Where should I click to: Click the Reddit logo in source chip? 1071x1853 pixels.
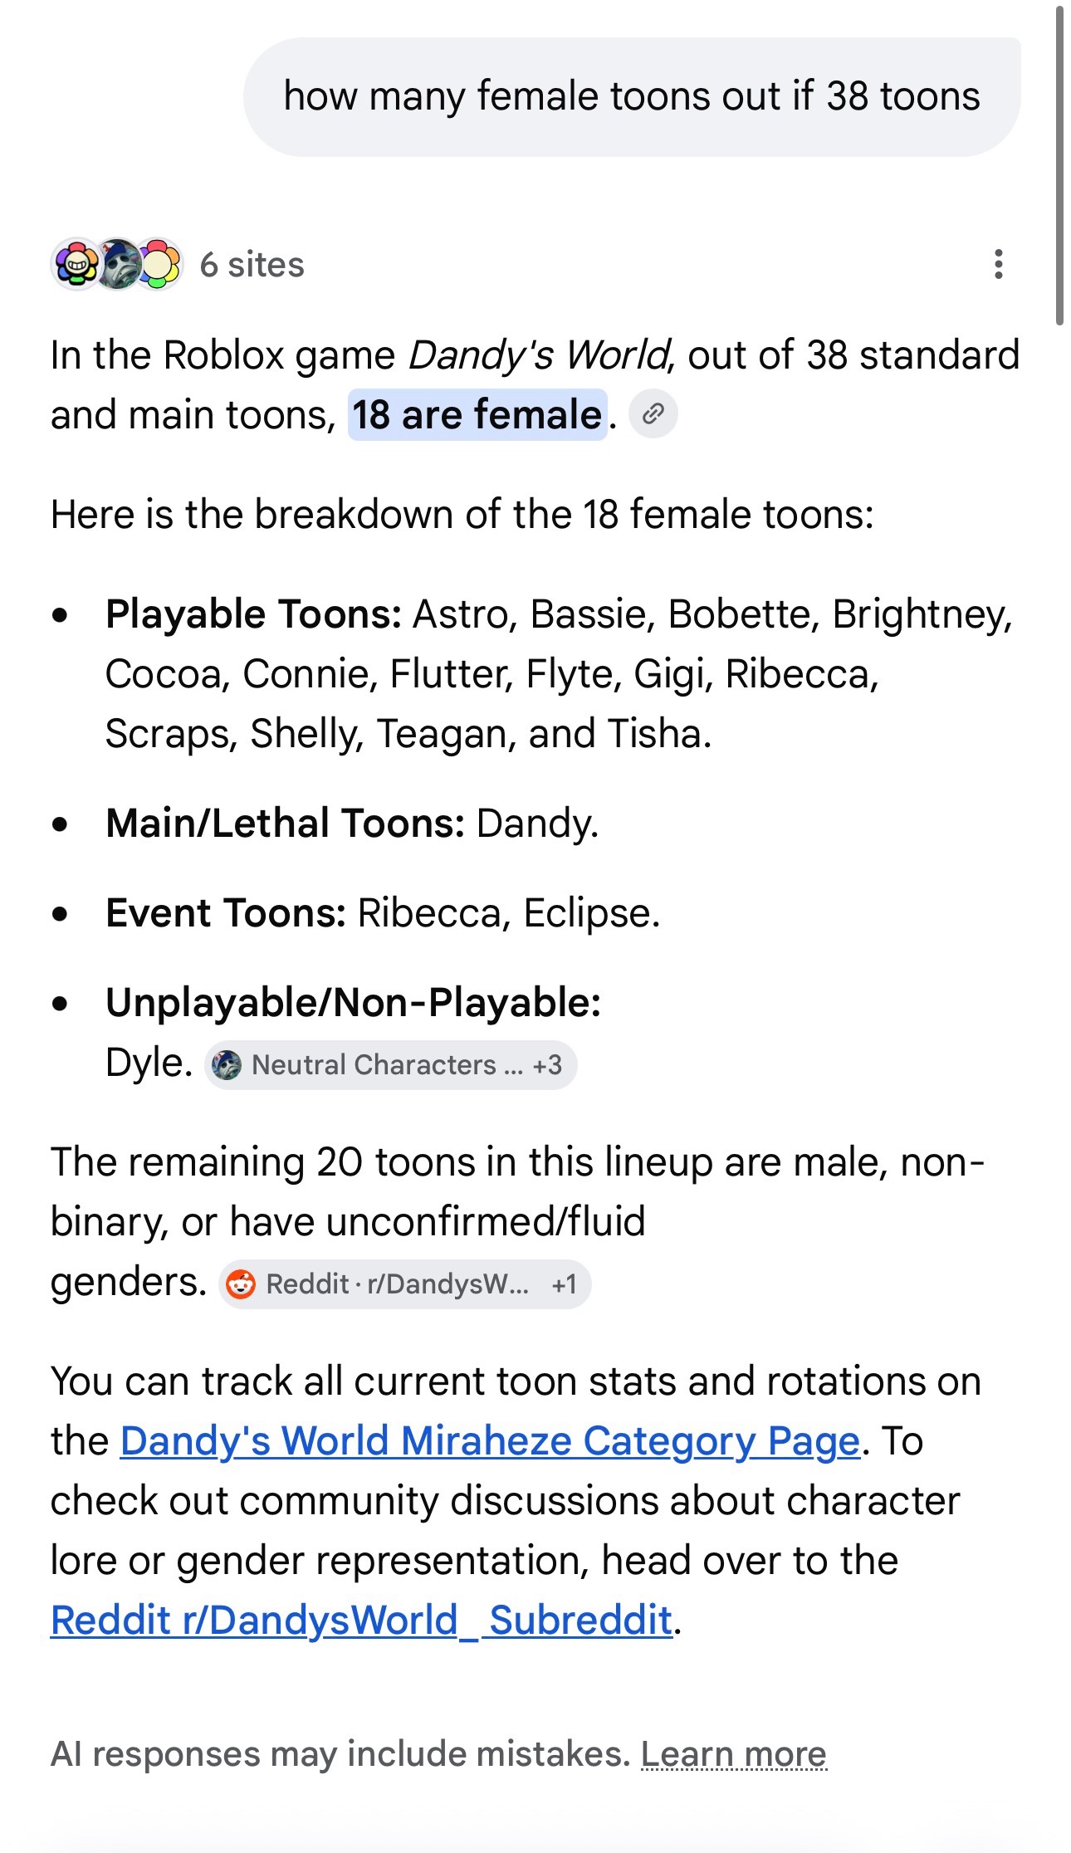tap(241, 1284)
